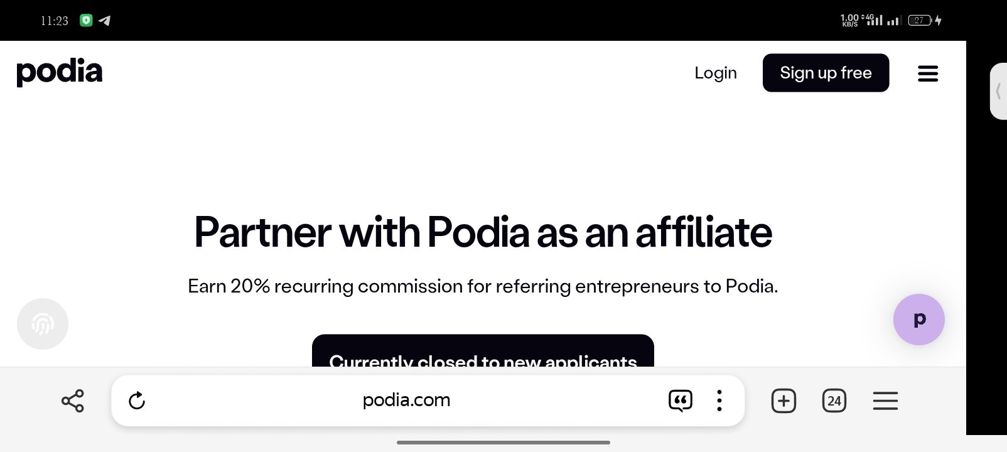Click the Podia logo
The width and height of the screenshot is (1007, 452).
tap(60, 72)
